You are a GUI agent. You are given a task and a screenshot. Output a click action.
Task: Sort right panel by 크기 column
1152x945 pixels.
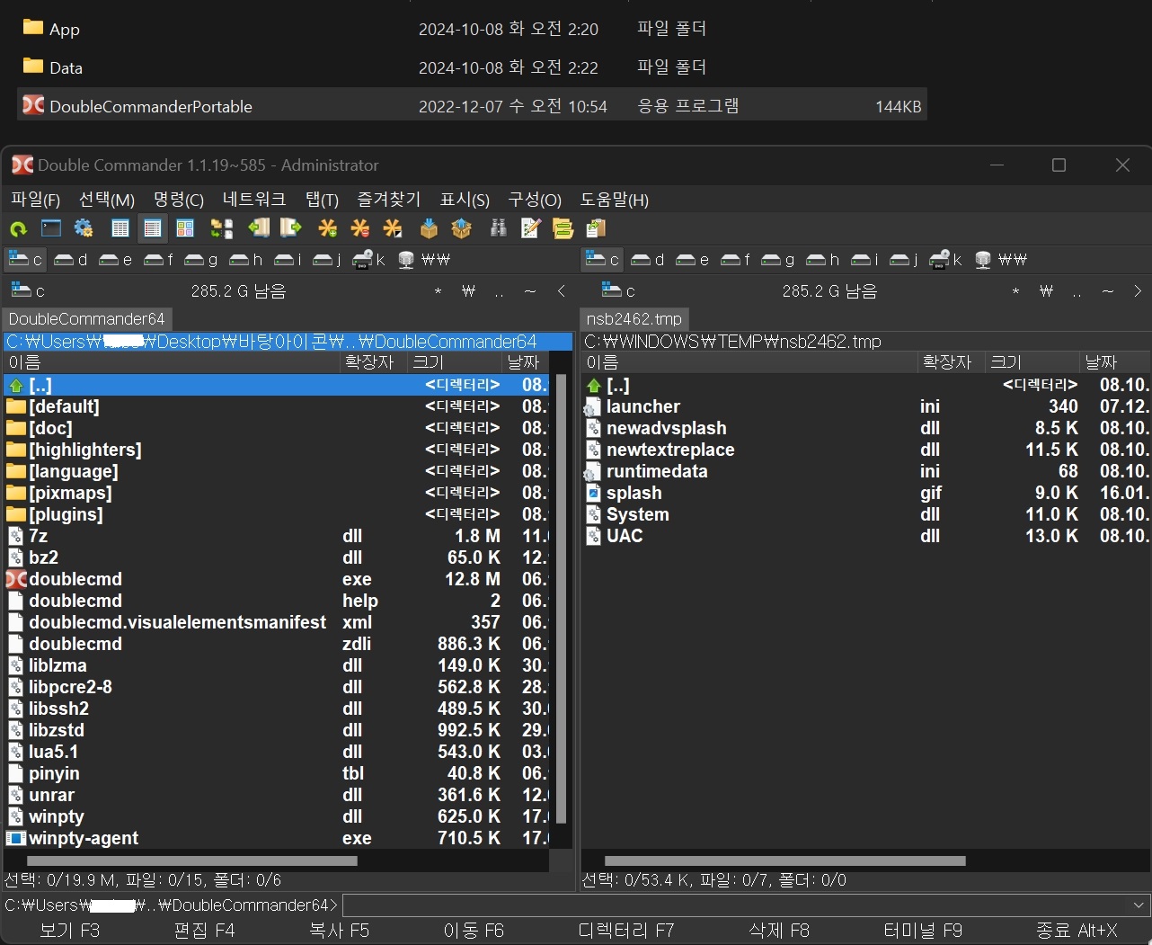point(1032,361)
